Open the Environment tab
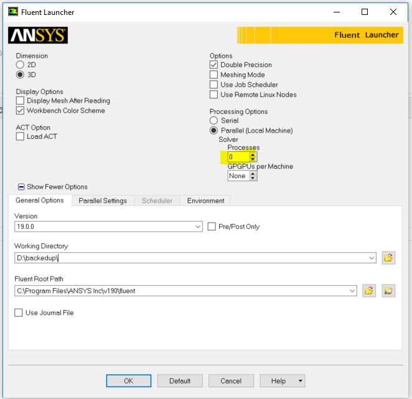Image resolution: width=412 pixels, height=399 pixels. click(x=206, y=201)
